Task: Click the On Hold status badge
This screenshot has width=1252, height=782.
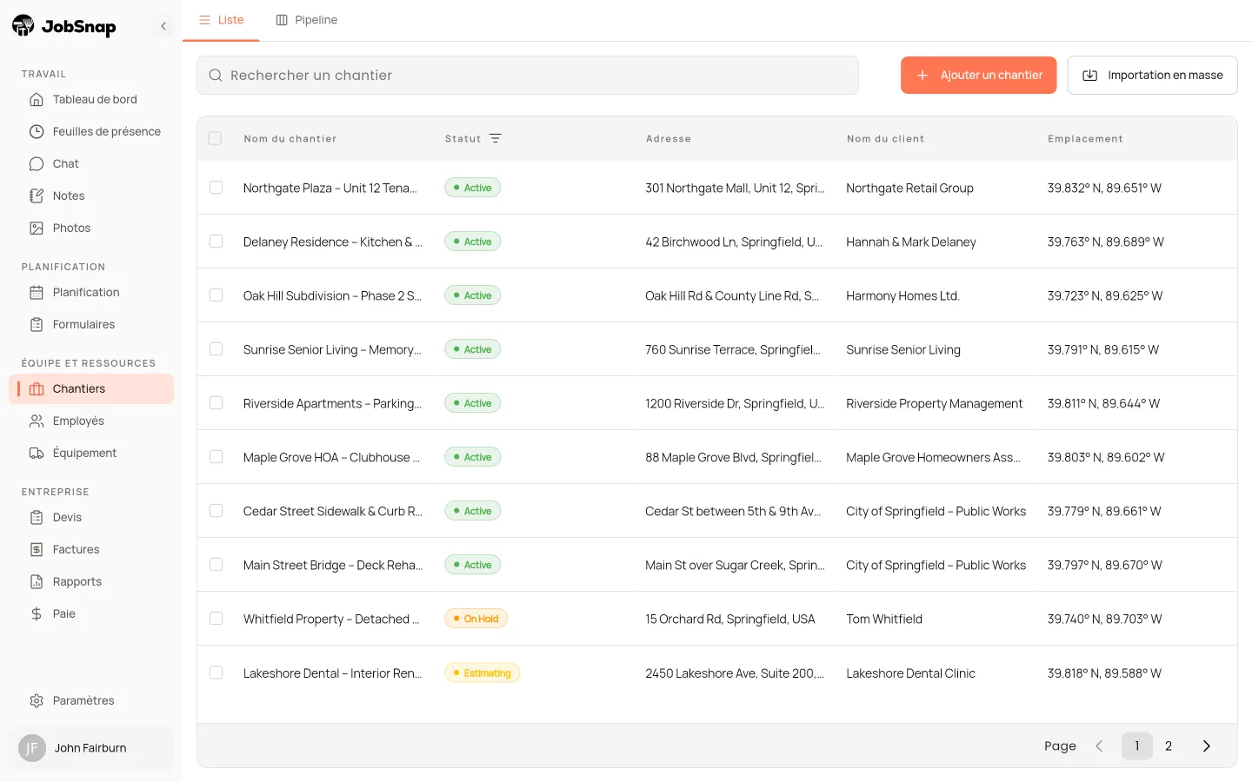Action: click(x=476, y=619)
